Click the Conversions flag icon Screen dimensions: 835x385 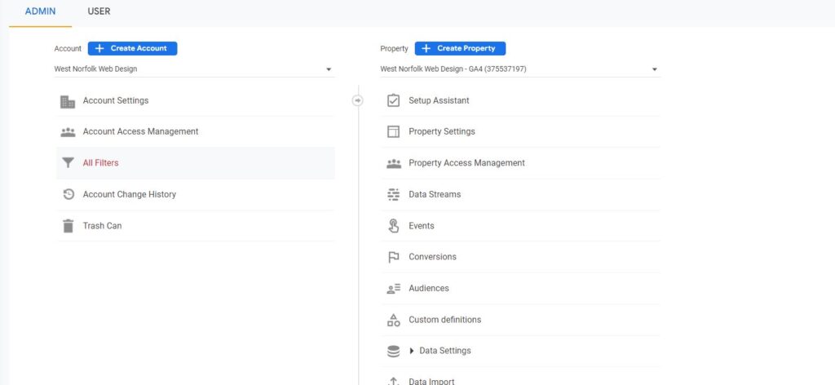click(393, 257)
